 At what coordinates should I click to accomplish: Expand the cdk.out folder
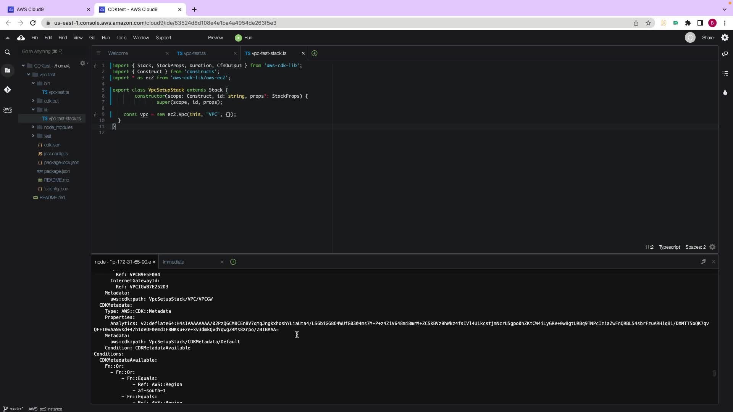33,101
